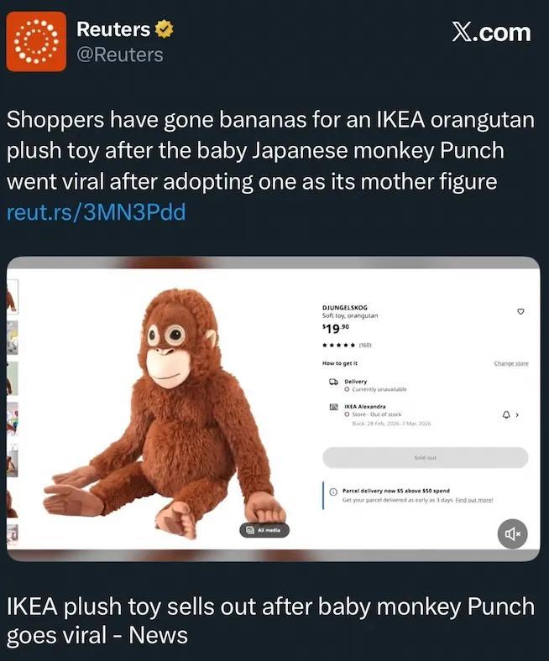Open the reut.rs/3MN3Pdd link
This screenshot has height=661, width=549.
click(x=96, y=212)
